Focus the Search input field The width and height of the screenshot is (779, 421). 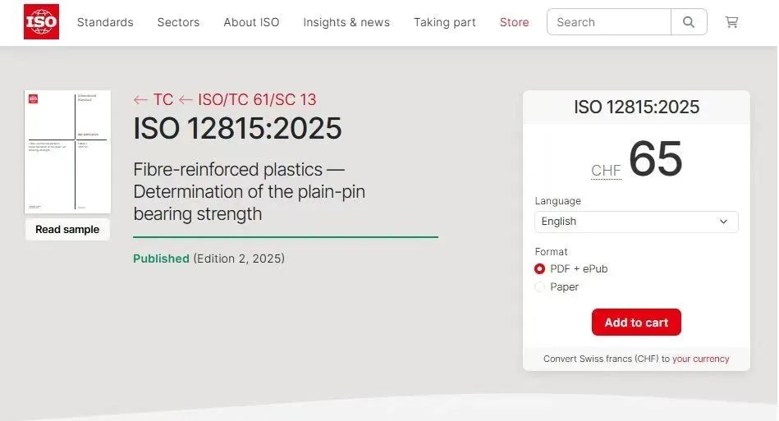(x=609, y=22)
